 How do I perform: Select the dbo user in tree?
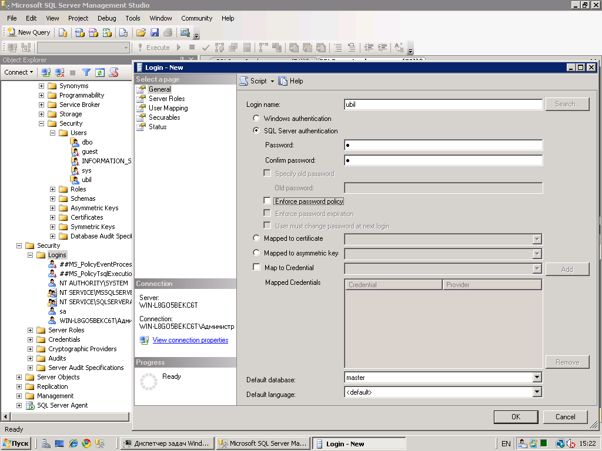point(87,142)
